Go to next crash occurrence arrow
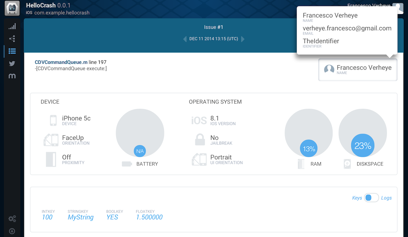Image resolution: width=408 pixels, height=237 pixels. tap(243, 39)
